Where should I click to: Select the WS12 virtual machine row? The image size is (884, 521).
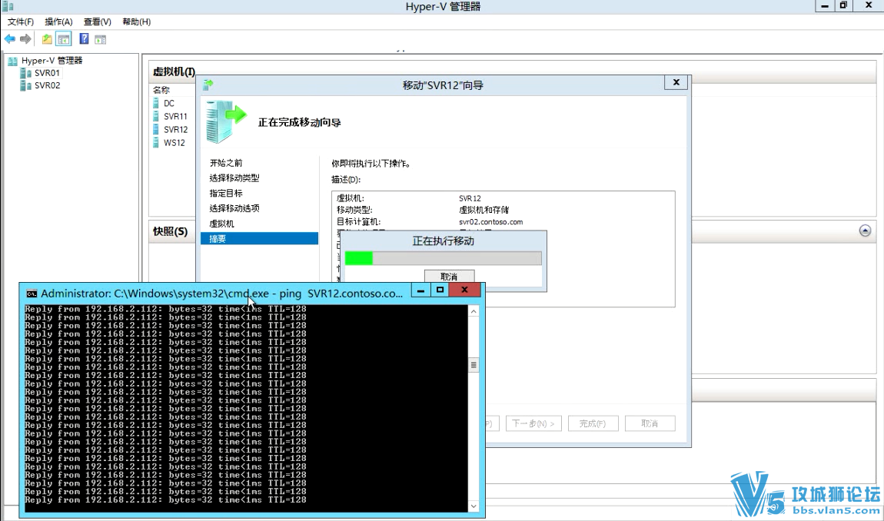174,143
